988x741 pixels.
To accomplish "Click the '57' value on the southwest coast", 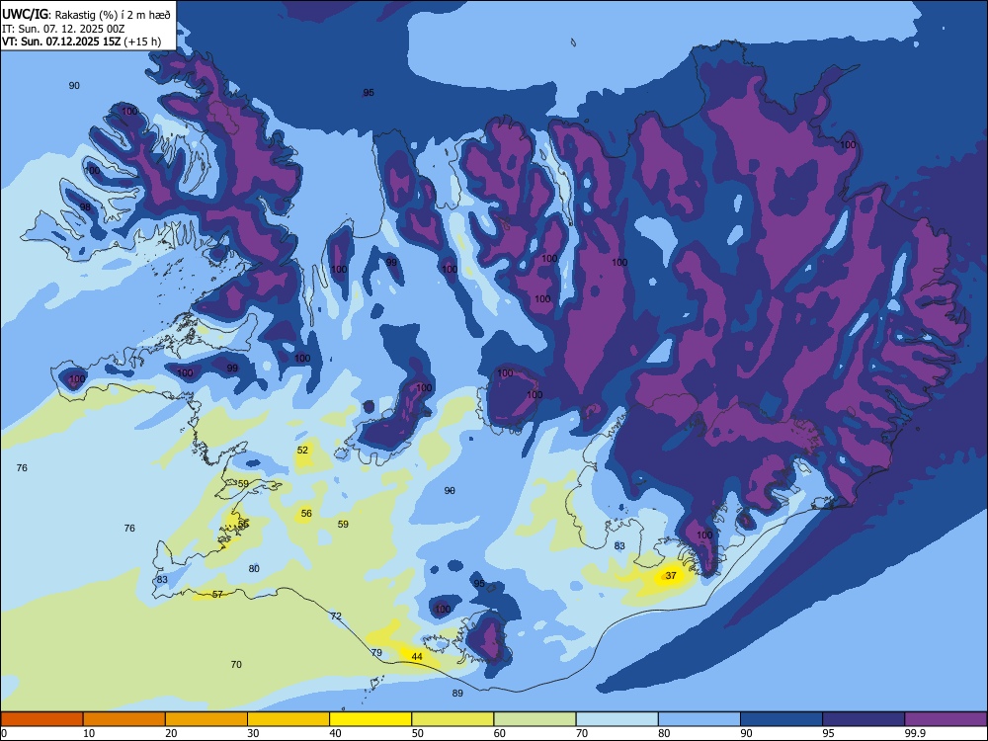I will [x=217, y=594].
